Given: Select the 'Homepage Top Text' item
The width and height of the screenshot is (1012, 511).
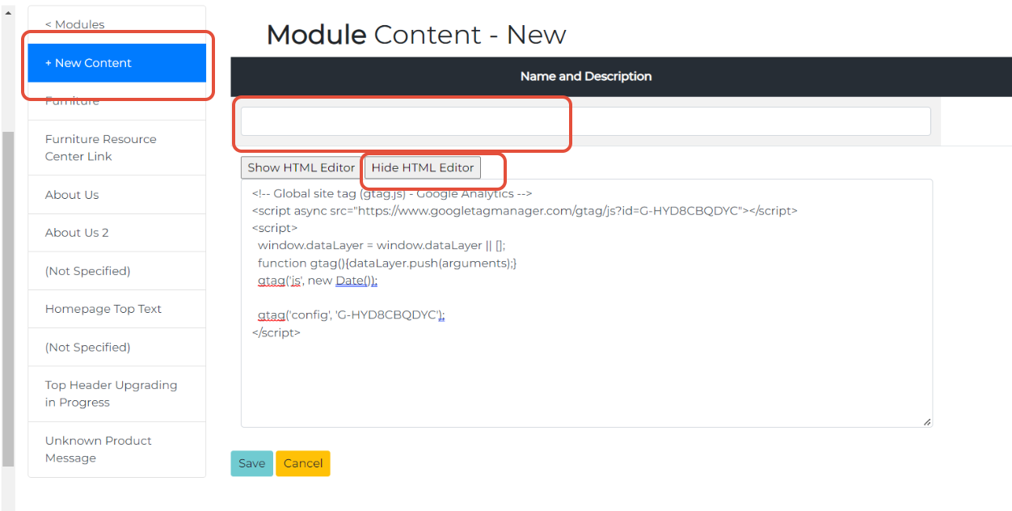Looking at the screenshot, I should [117, 309].
